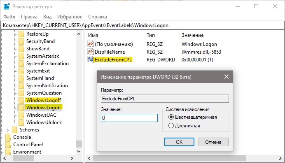Click the WindowsLogon folder icon
The width and height of the screenshot is (285, 163).
(21, 108)
